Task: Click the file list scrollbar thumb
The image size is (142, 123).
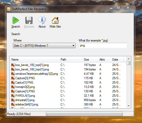Action: pyautogui.click(x=129, y=63)
